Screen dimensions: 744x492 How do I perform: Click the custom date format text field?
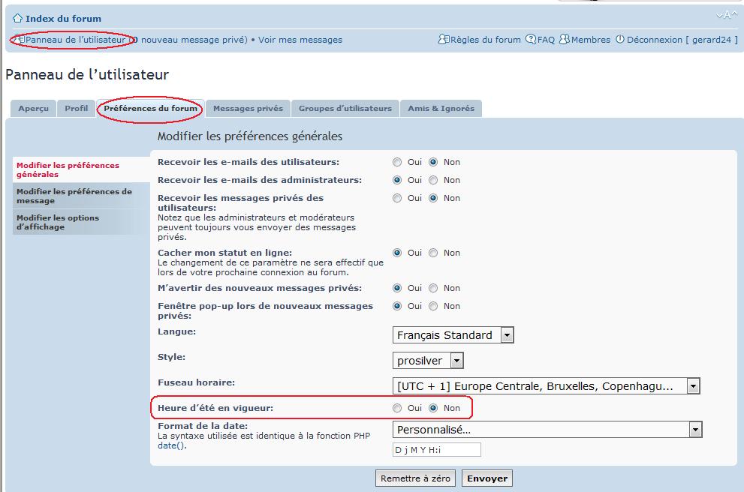[436, 450]
